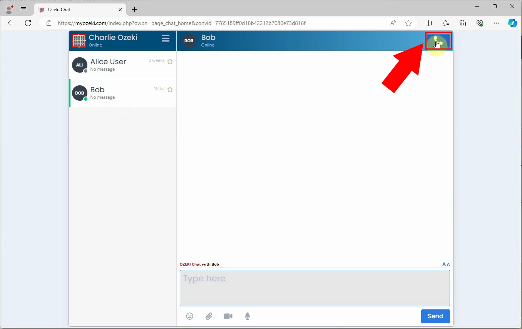Click the 2 weeks timestamp
Image resolution: width=522 pixels, height=329 pixels.
[x=157, y=60]
